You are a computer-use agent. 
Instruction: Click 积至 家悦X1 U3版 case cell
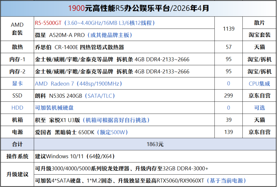(x=124, y=120)
